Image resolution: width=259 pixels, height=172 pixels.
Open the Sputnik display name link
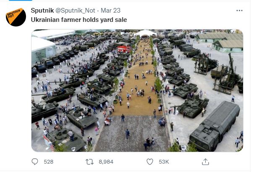coord(42,11)
